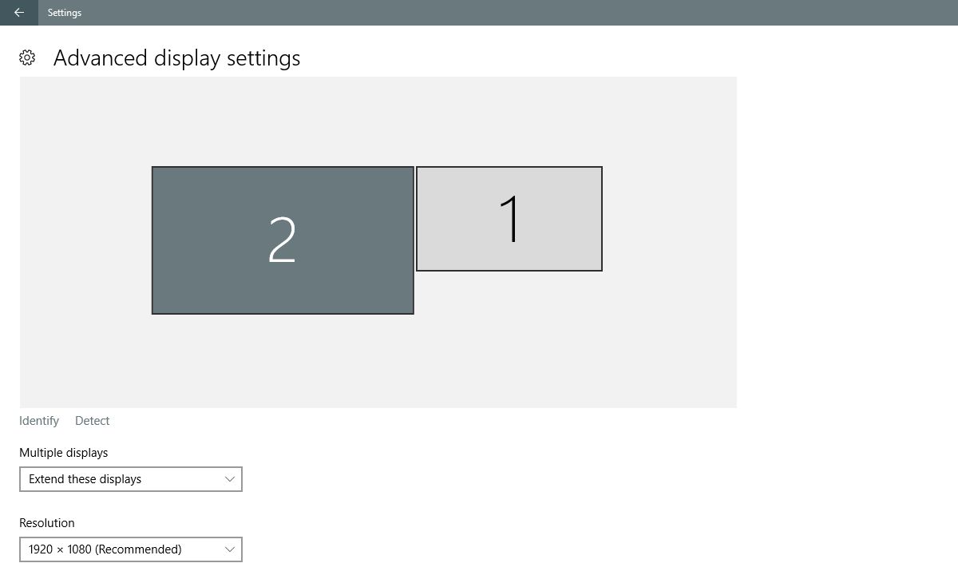Screen dimensions: 958x579
Task: Click the chevron on the Resolution combo box
Action: 230,549
